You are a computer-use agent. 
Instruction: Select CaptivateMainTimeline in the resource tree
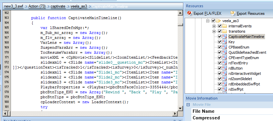pos(246,37)
